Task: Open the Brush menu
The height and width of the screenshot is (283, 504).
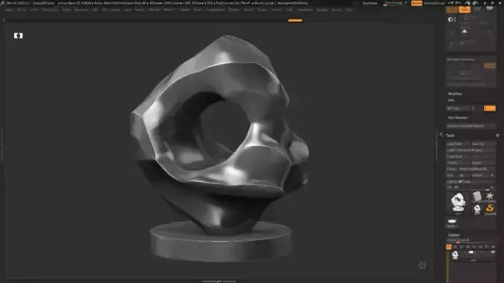Action: pyautogui.click(x=22, y=10)
